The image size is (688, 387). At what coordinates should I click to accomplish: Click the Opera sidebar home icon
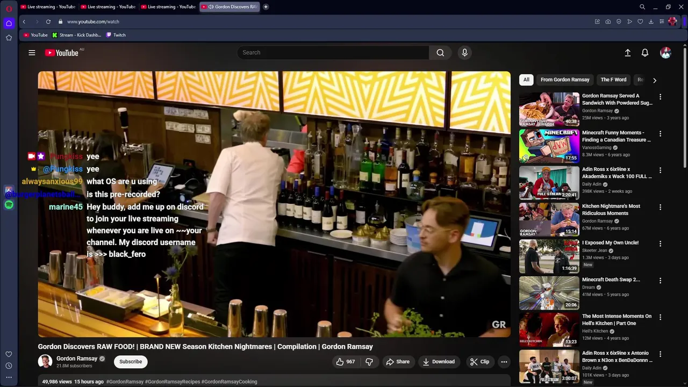[9, 23]
